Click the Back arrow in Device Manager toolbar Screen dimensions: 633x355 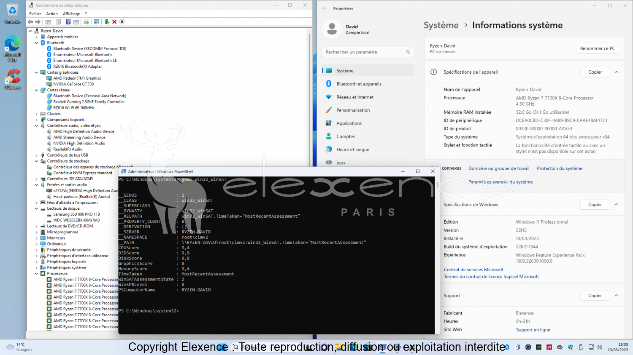point(30,22)
